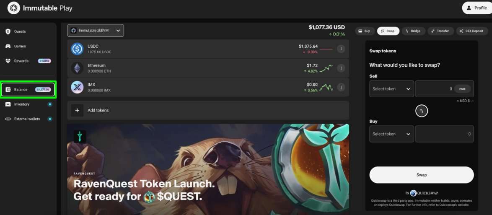The width and height of the screenshot is (492, 215).
Task: Set the sell amount with max
Action: (463, 89)
